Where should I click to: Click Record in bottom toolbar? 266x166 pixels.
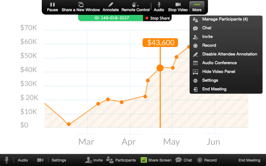coord(207,160)
